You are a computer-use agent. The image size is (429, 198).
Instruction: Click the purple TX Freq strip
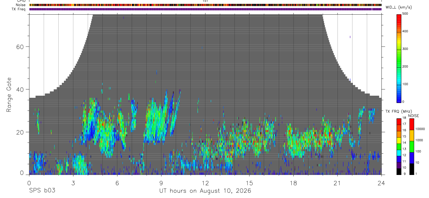pyautogui.click(x=205, y=9)
